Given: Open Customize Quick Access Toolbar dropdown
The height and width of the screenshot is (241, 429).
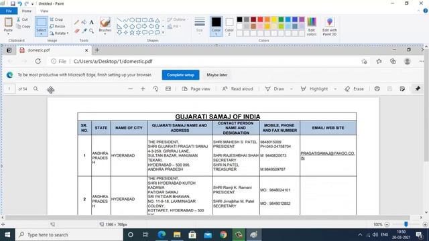Looking at the screenshot, I should (32, 4).
